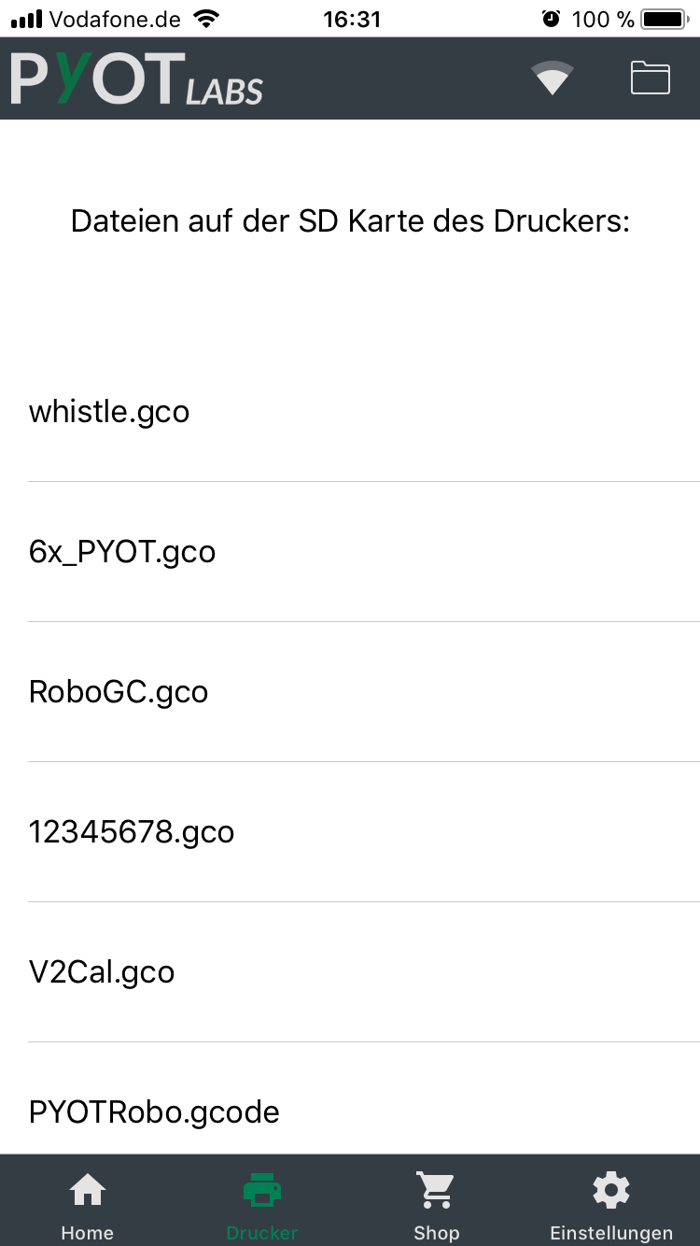
Task: Tap the Einstellungen gear icon
Action: (x=611, y=1190)
